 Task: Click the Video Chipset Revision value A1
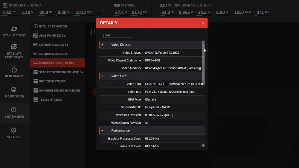(147, 123)
